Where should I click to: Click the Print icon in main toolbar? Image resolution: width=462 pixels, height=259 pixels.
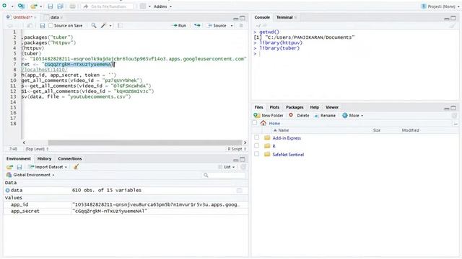[72, 6]
